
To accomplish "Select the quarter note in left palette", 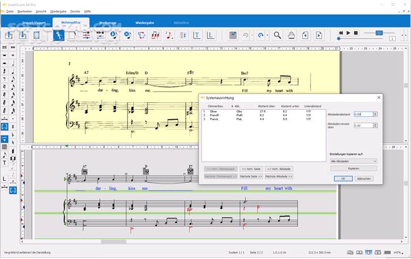I will pos(13,71).
